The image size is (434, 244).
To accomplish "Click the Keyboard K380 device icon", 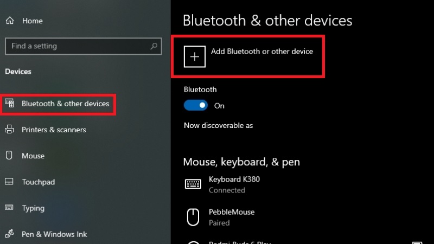I will click(193, 184).
